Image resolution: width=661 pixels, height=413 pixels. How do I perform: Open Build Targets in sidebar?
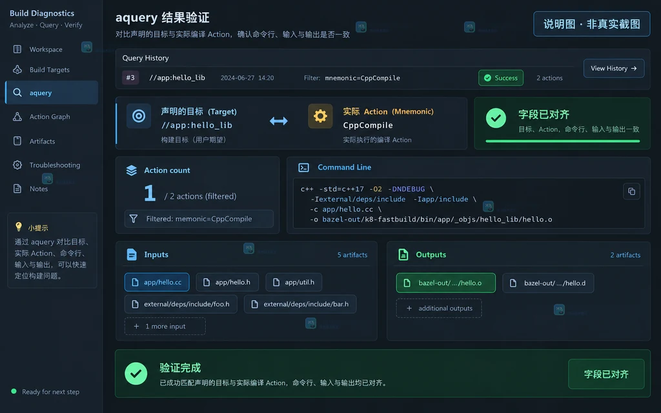click(x=52, y=70)
